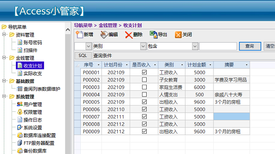Click the 人情支出 category cell
Screen dimensions: 275x154
coord(172,95)
